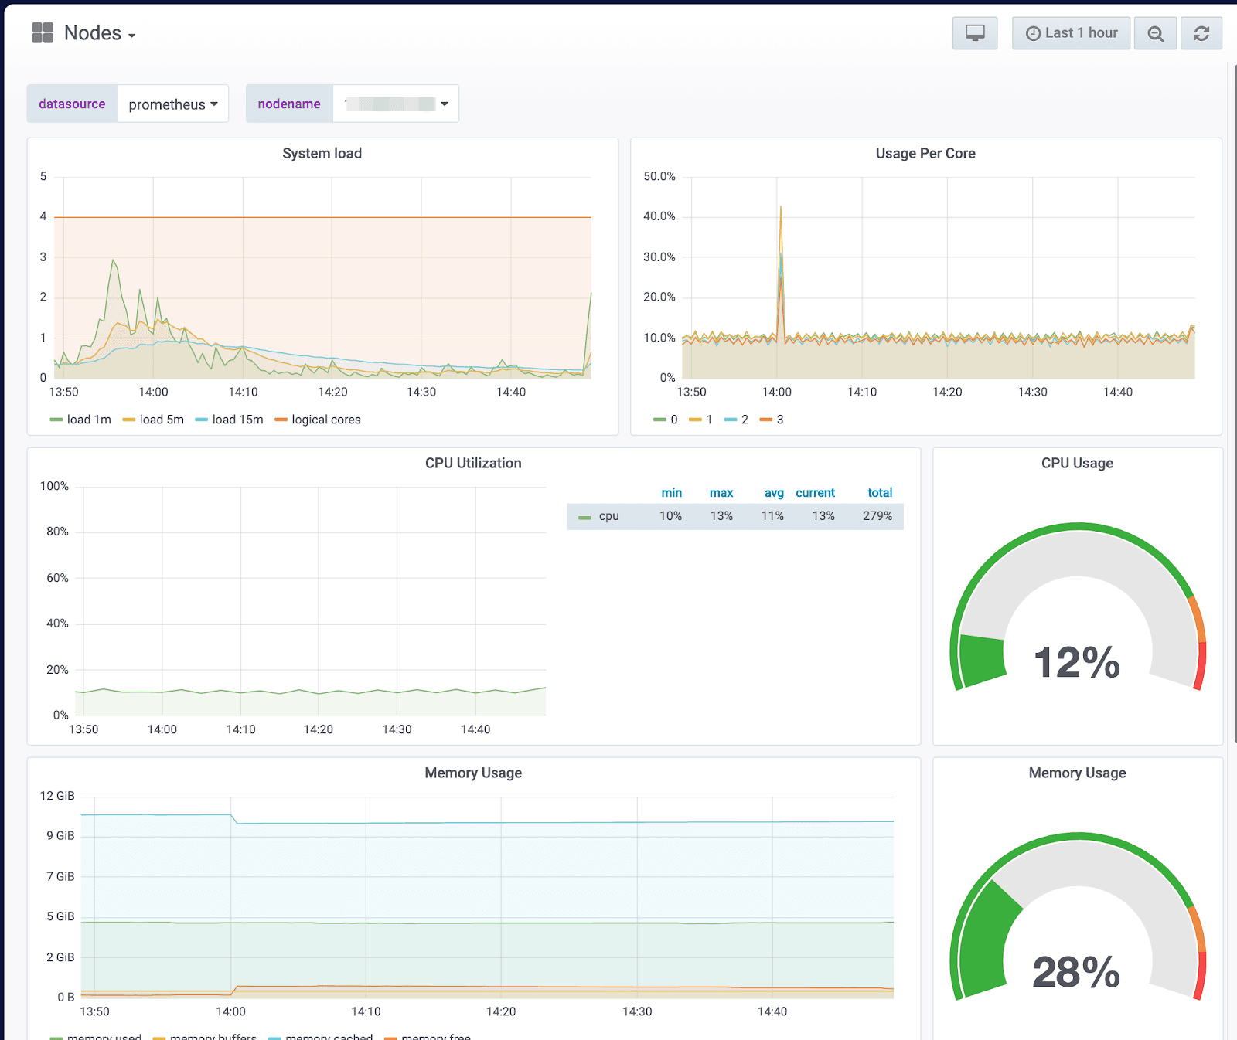Viewport: 1237px width, 1040px height.
Task: Open the Memory Usage panel menu
Action: [x=472, y=773]
